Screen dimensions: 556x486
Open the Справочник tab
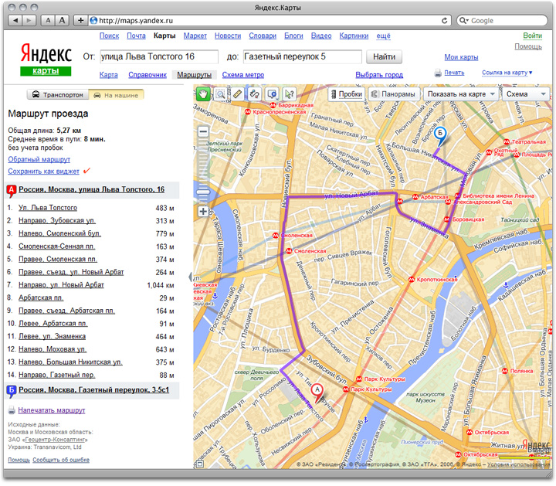coord(147,75)
